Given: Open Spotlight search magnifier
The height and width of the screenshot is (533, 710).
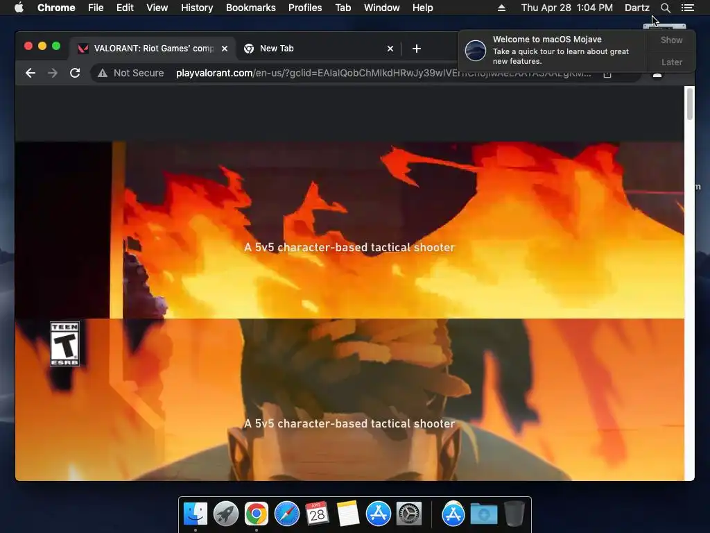Looking at the screenshot, I should coord(665,8).
